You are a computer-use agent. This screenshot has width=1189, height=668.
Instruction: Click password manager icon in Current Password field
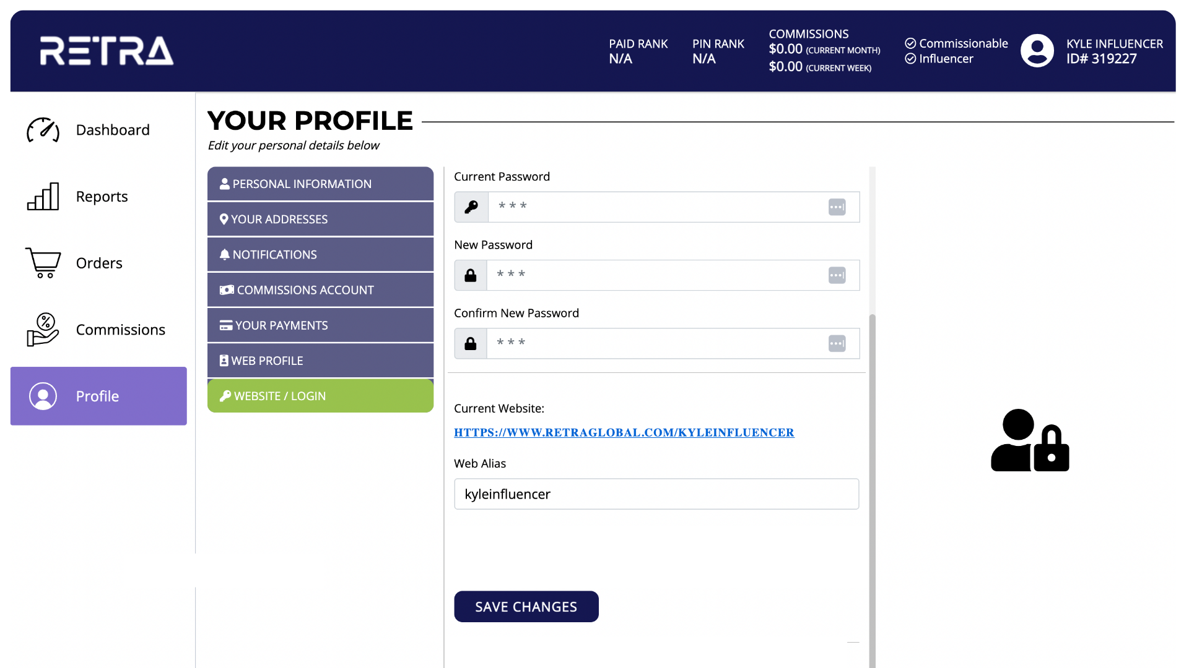click(837, 207)
